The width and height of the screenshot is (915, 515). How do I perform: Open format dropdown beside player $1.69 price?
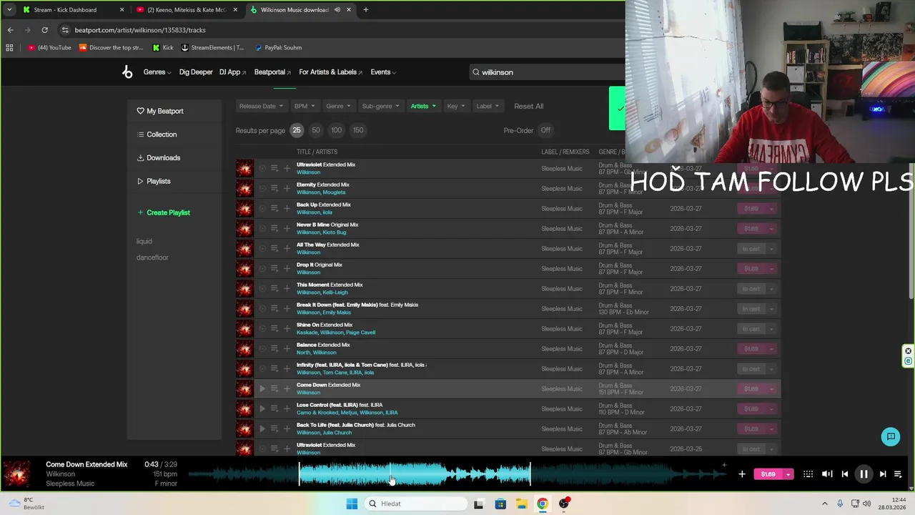[x=788, y=474]
